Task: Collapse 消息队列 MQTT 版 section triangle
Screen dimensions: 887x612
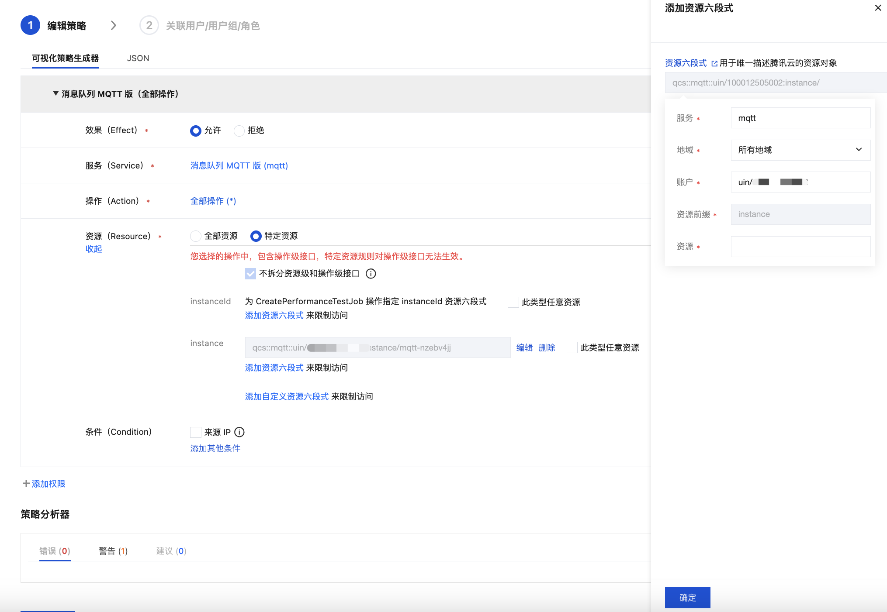Action: coord(55,94)
